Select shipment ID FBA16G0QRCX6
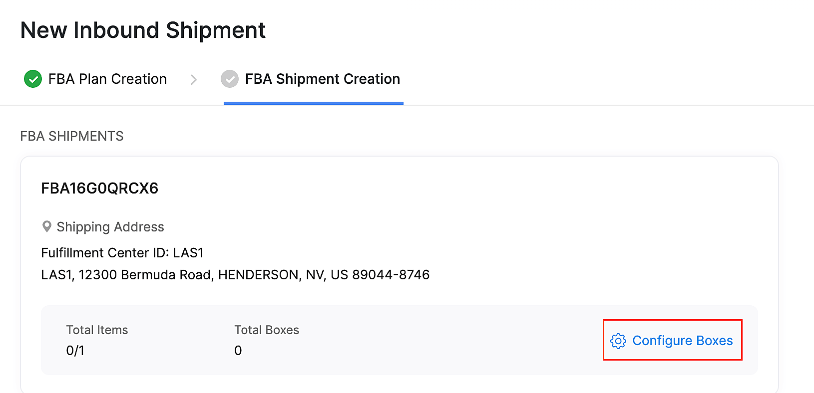Viewport: 814px width, 393px height. 99,189
